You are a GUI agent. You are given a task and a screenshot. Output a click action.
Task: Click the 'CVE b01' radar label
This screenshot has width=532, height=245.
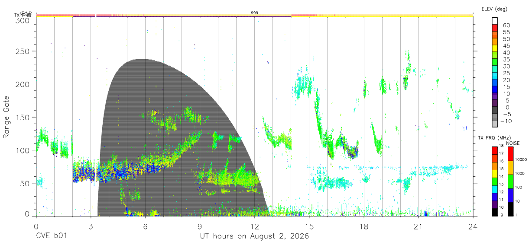(x=52, y=236)
